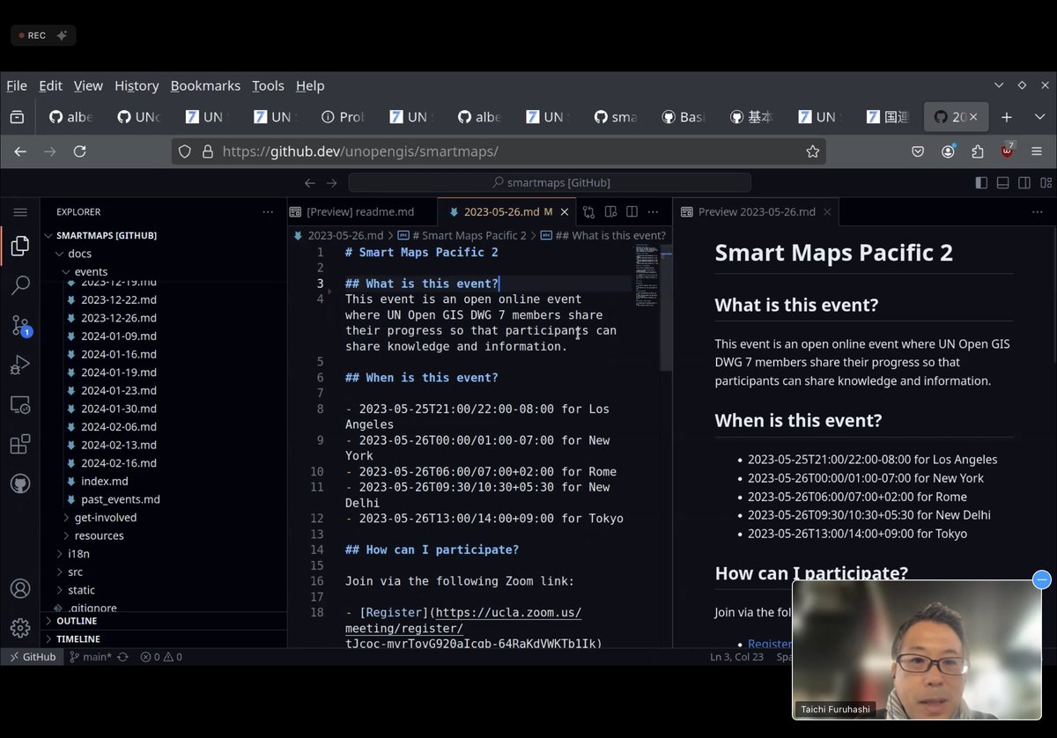Open the Firefox File menu
The image size is (1057, 738).
[x=17, y=85]
